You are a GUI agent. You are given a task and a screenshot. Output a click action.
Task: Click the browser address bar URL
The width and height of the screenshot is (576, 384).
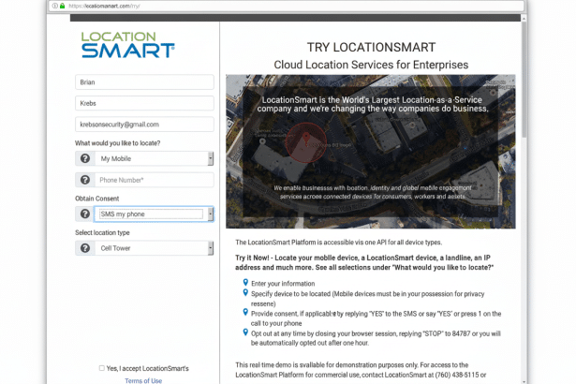click(x=104, y=6)
